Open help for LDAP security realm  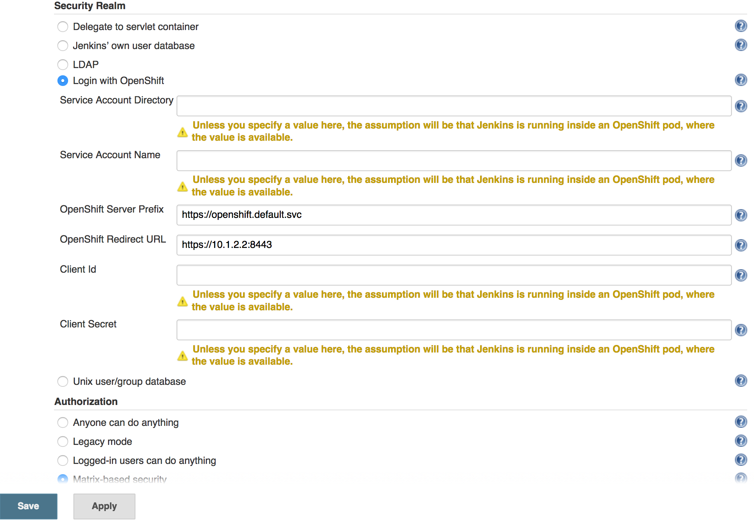tap(741, 64)
